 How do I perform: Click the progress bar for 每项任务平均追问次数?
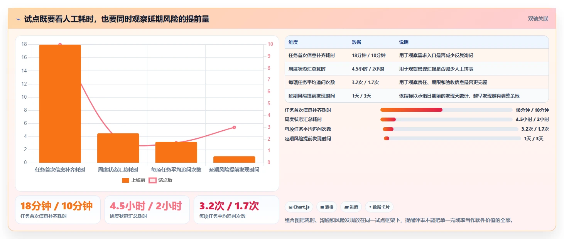[x=451, y=129]
